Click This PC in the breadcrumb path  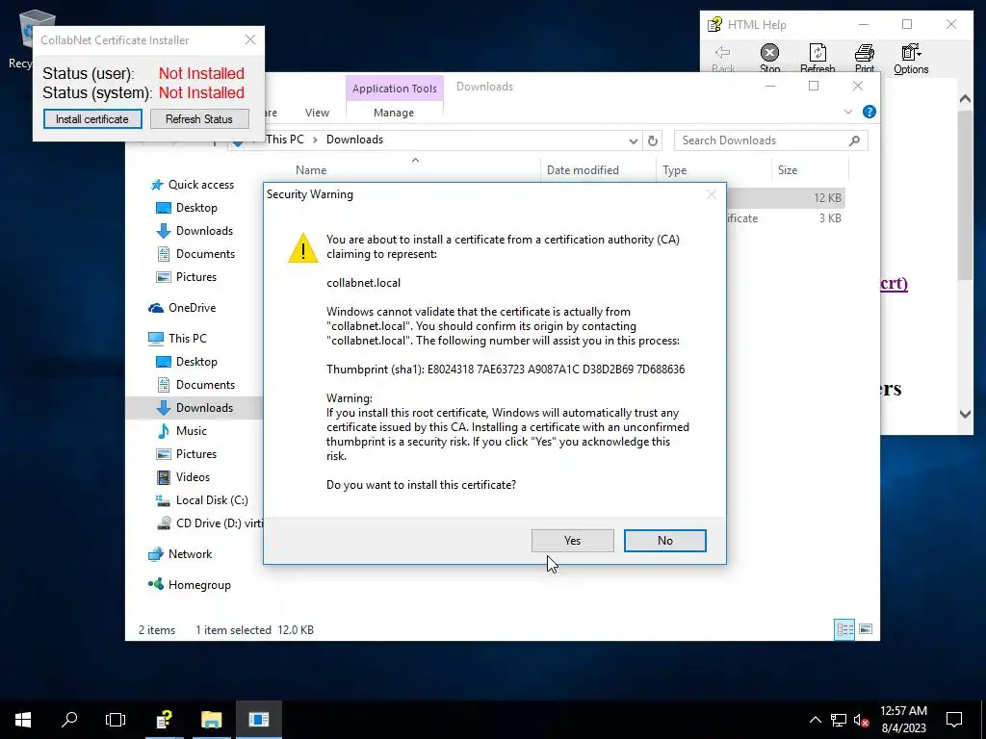click(x=285, y=140)
